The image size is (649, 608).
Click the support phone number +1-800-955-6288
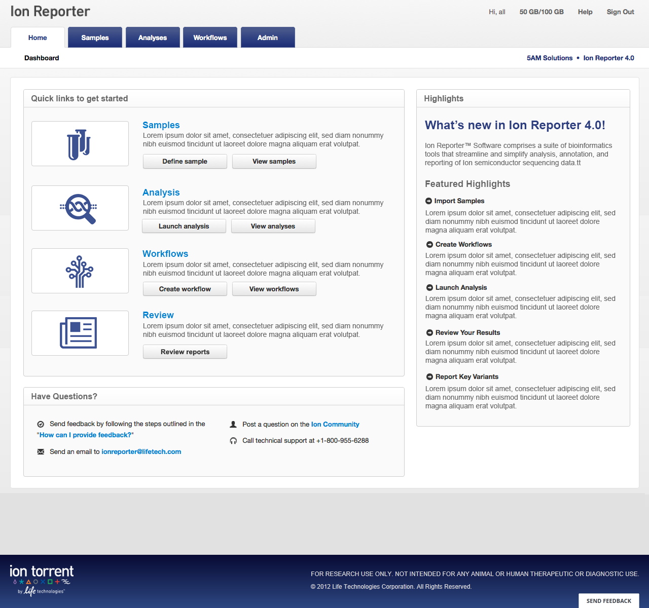343,441
